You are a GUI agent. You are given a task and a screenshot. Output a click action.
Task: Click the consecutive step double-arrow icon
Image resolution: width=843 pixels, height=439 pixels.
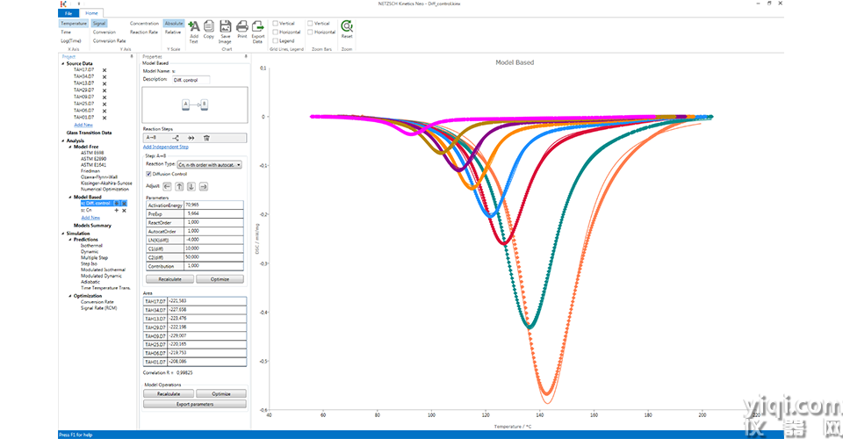tap(191, 138)
